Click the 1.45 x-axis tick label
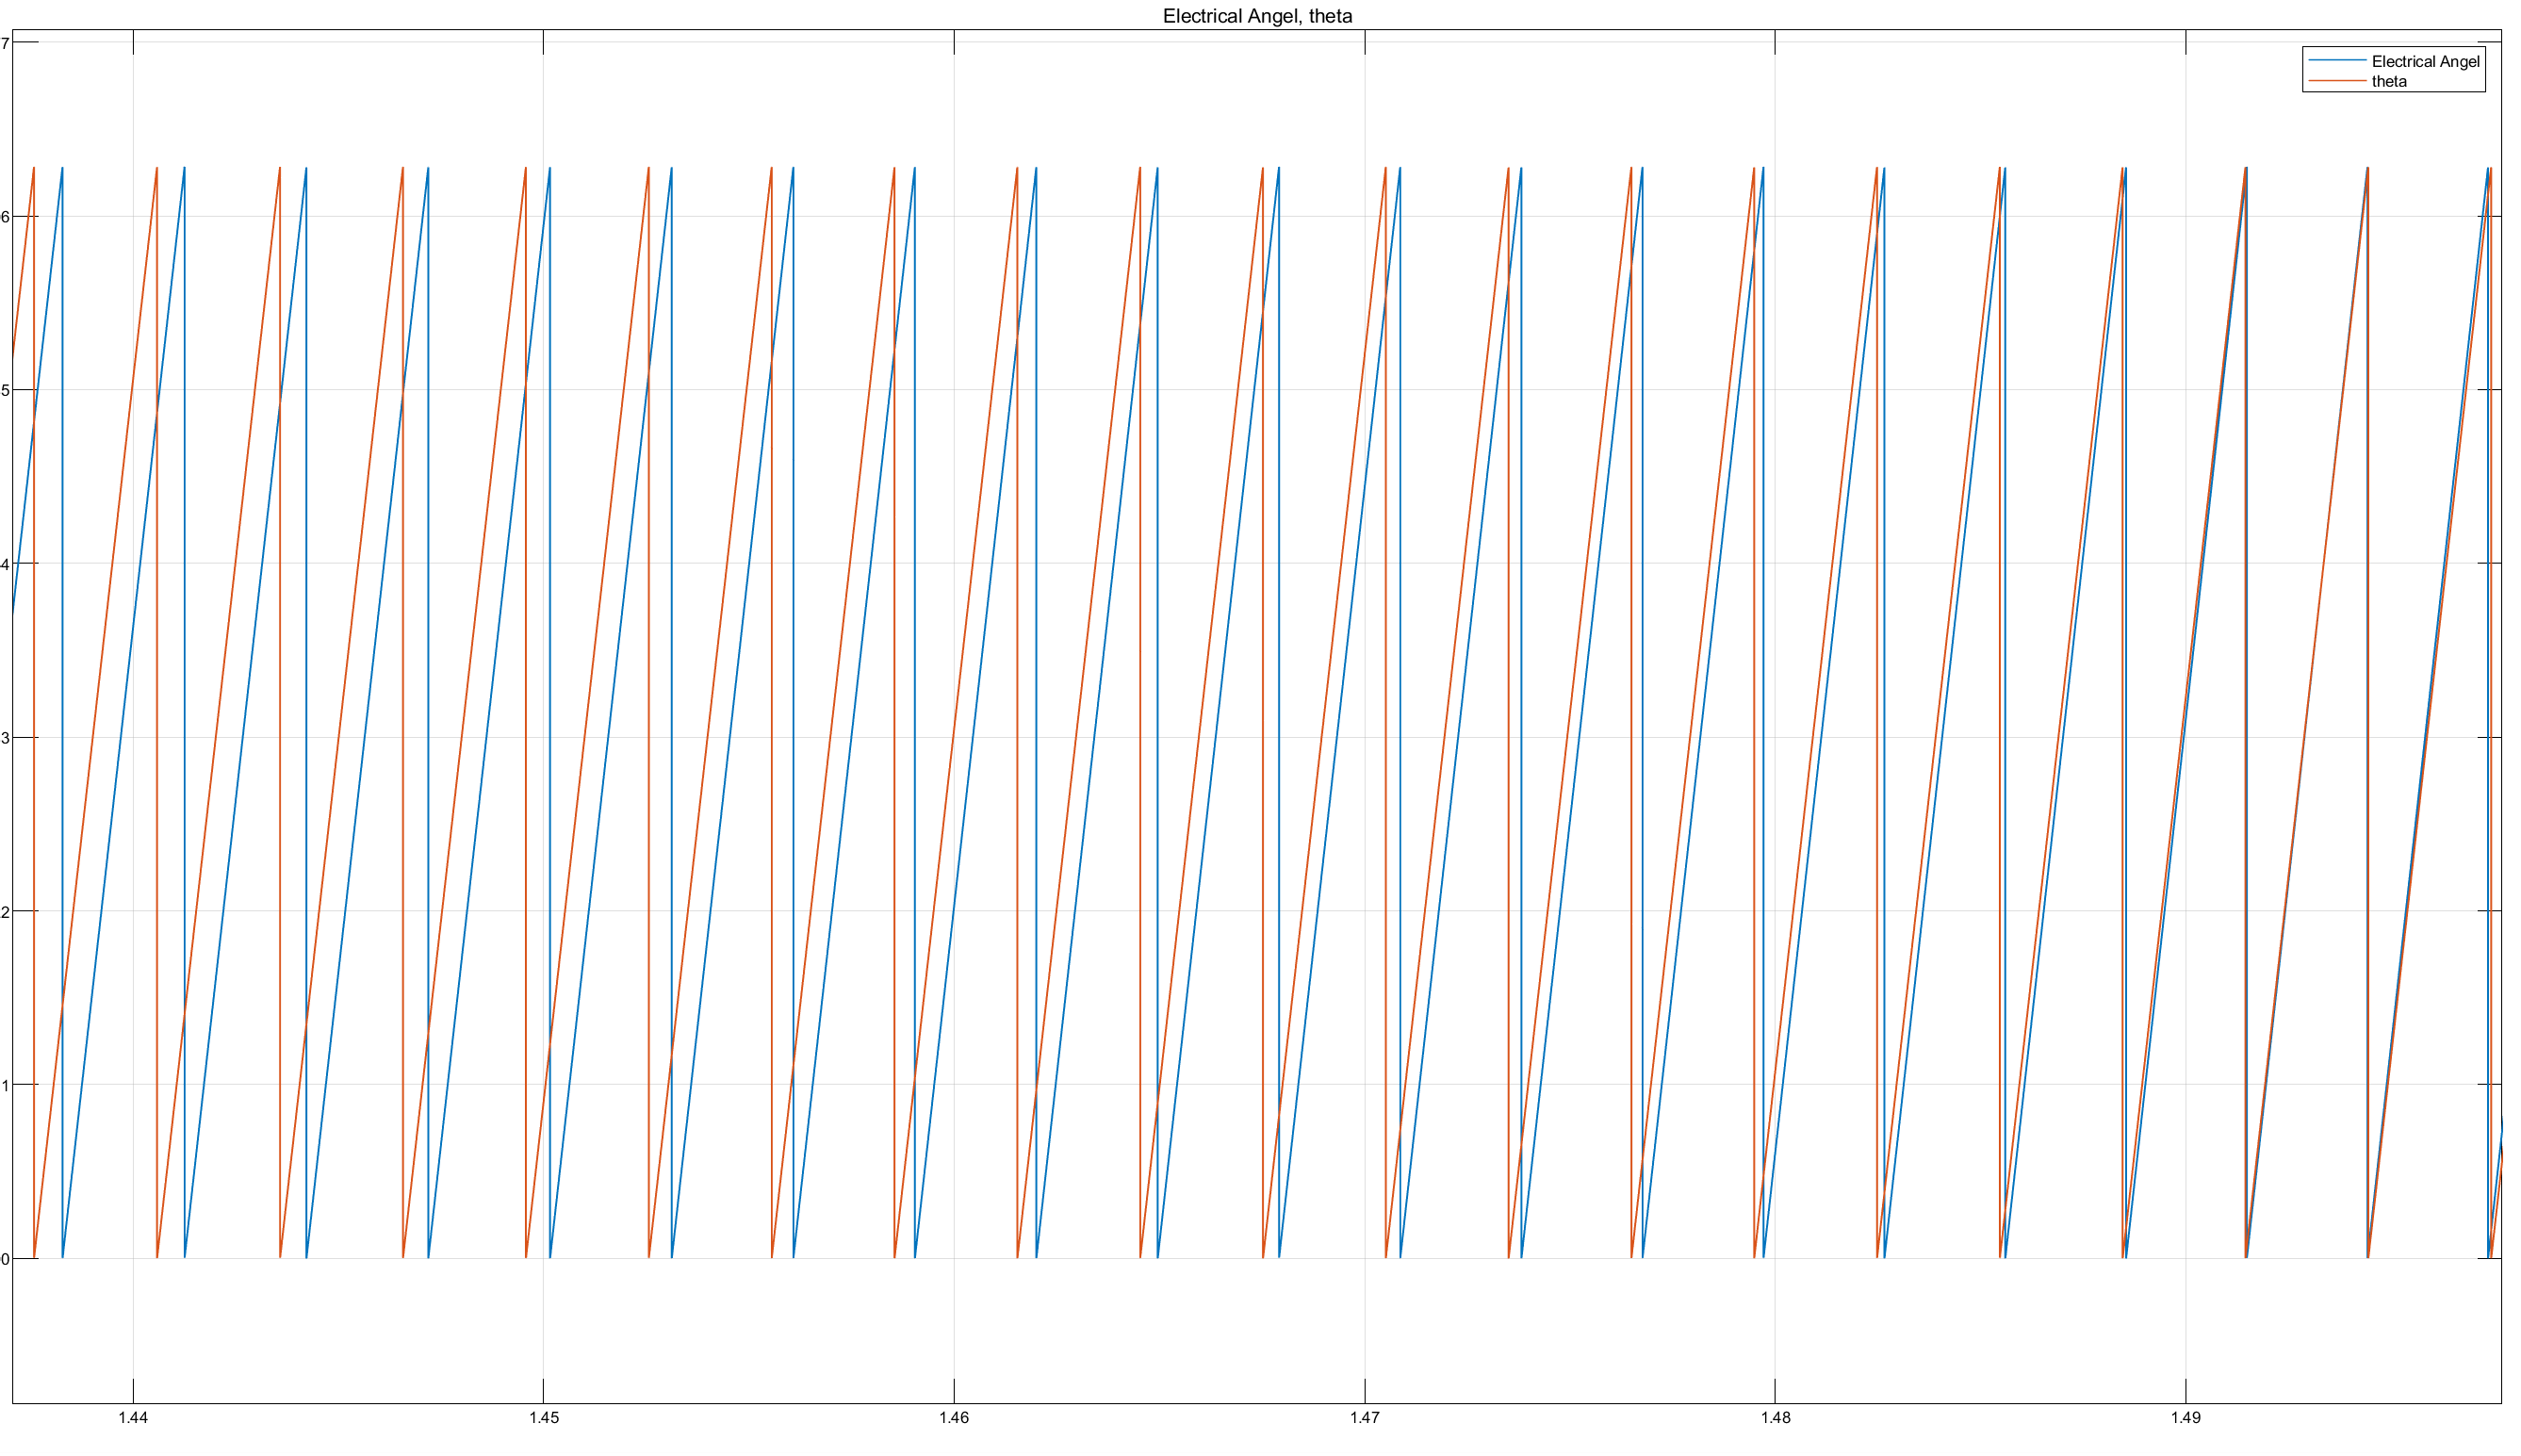Image resolution: width=2521 pixels, height=1456 pixels. pyautogui.click(x=544, y=1417)
